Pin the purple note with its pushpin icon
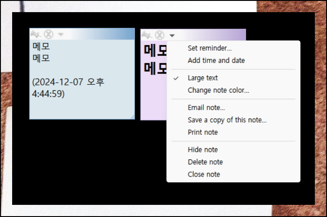This screenshot has height=217, width=327. coord(147,35)
